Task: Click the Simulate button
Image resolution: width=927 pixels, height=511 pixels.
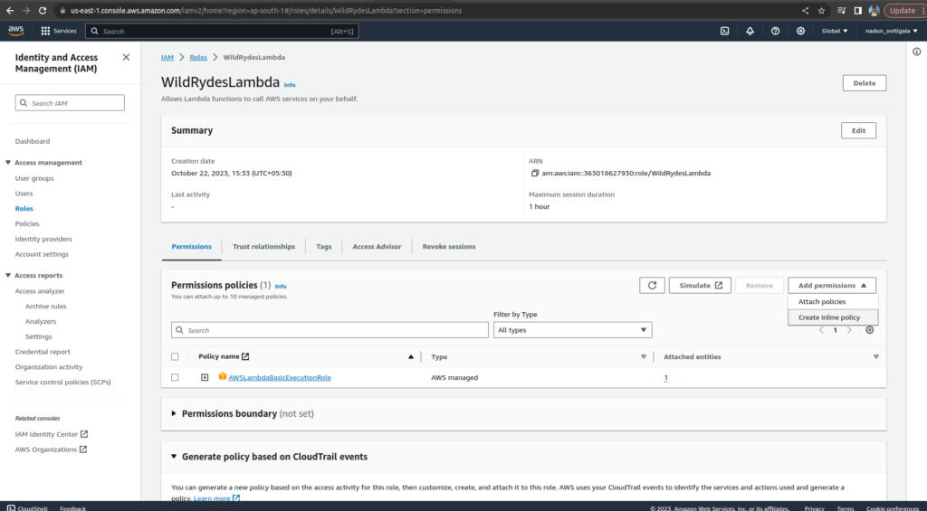Action: pyautogui.click(x=700, y=285)
